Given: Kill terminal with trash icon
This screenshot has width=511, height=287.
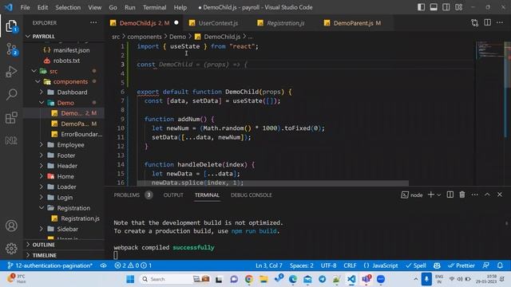Looking at the screenshot, I should [461, 195].
